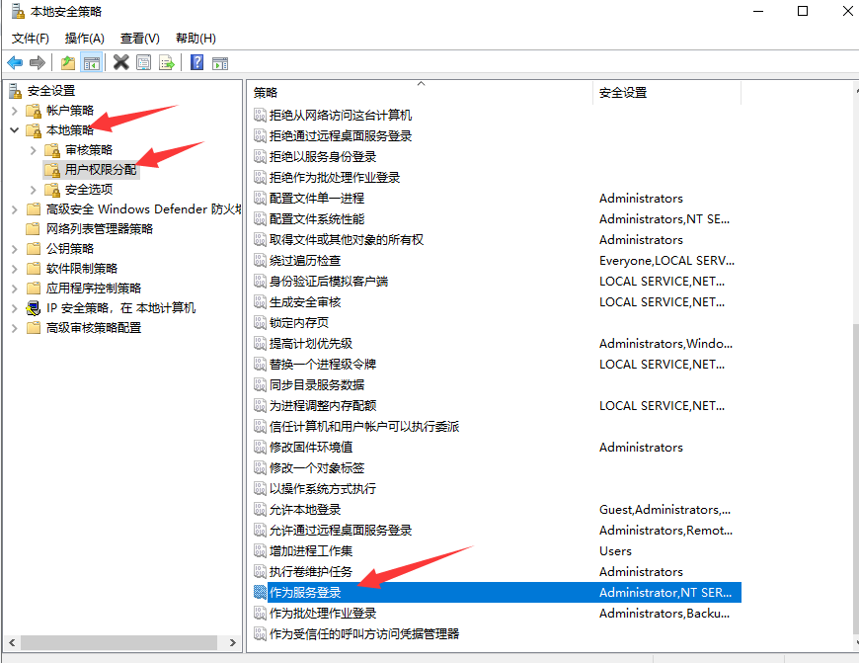
Task: Click the tree pane horizontal scrollbar thumb
Action: pos(118,642)
